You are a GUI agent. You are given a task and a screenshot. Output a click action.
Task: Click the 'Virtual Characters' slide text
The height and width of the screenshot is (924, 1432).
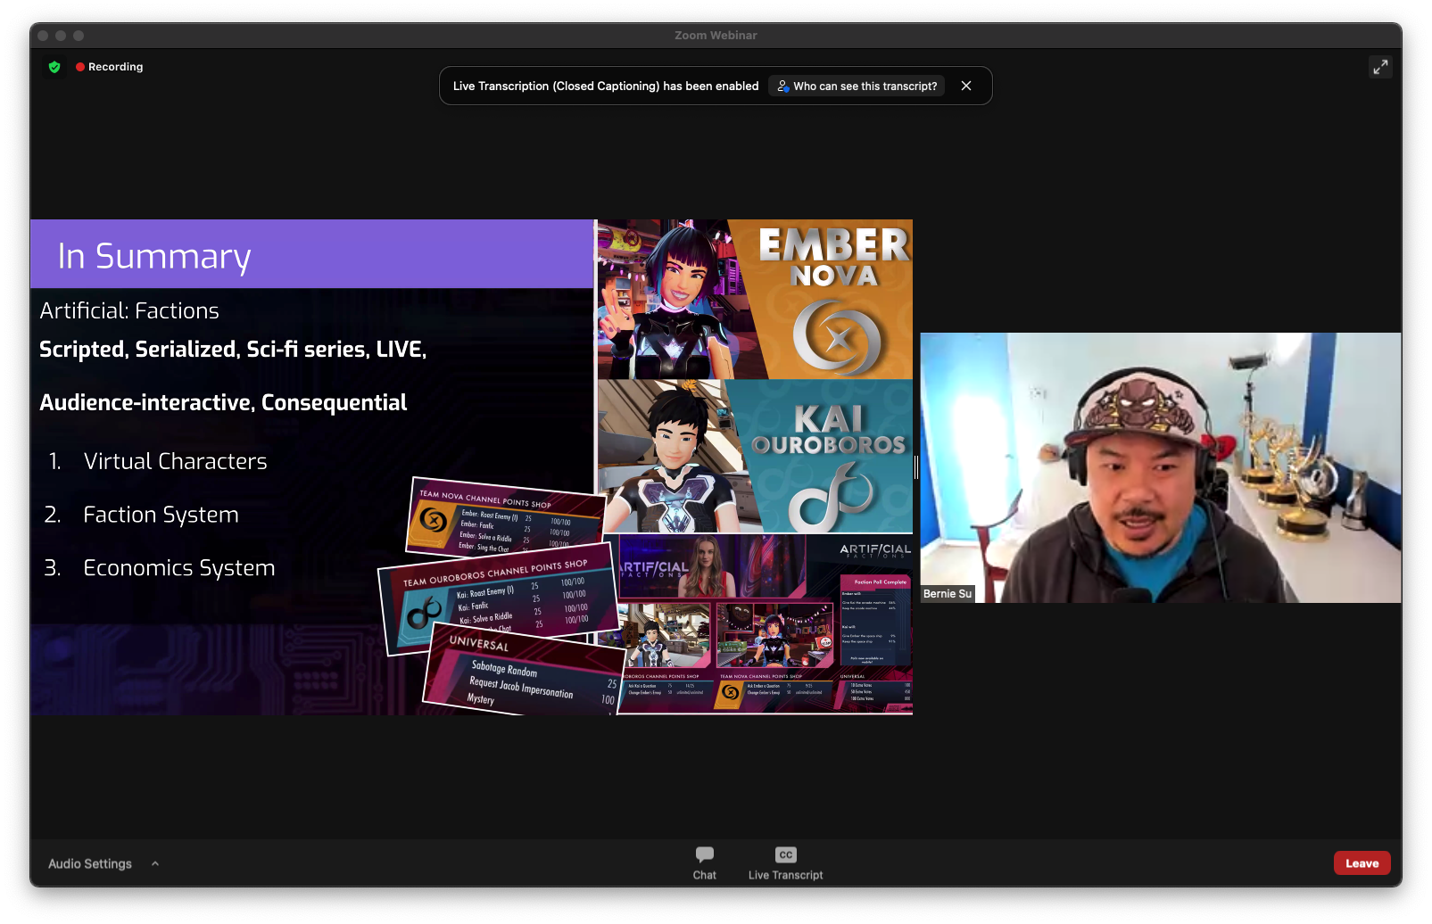tap(176, 461)
